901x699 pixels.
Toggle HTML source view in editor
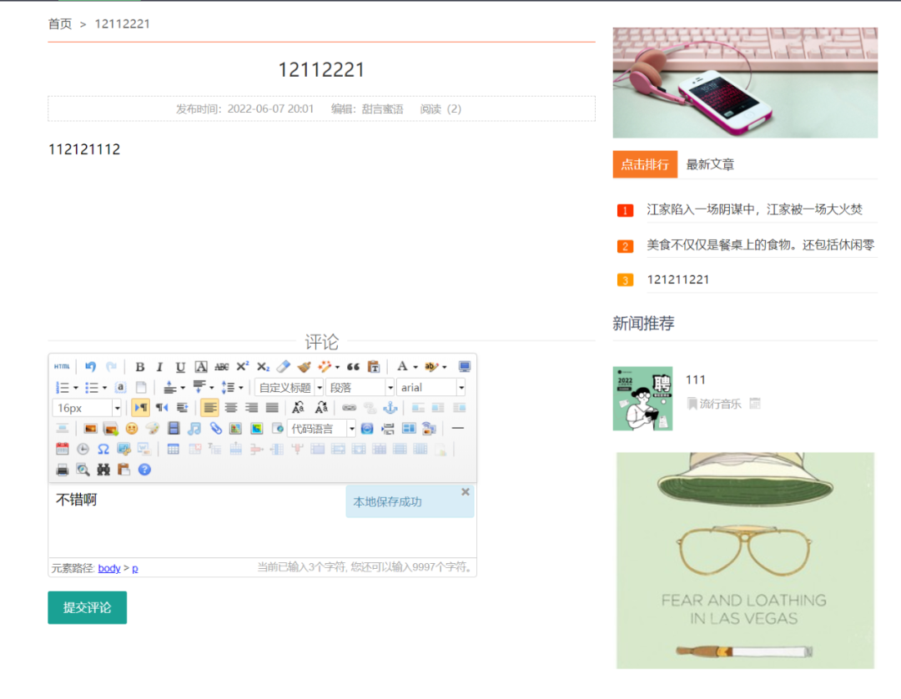62,367
